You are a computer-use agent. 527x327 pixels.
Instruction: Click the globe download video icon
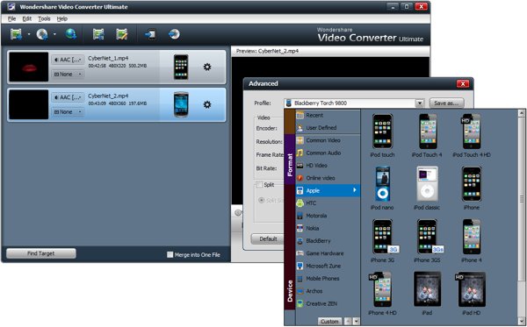[x=70, y=34]
